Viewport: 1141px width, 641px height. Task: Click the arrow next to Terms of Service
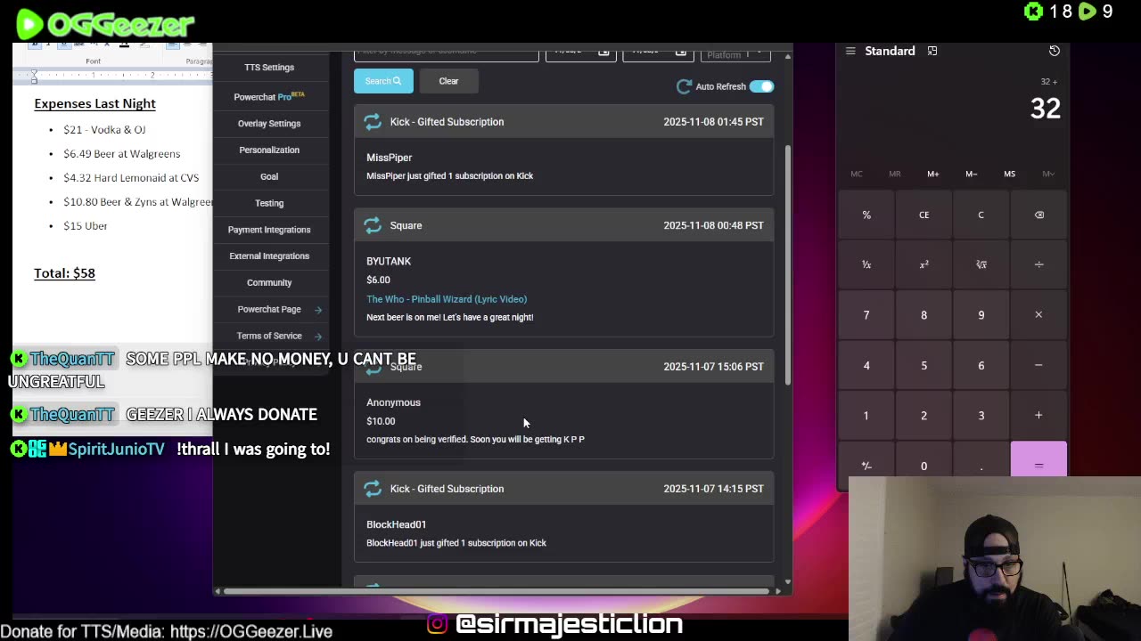pyautogui.click(x=318, y=337)
